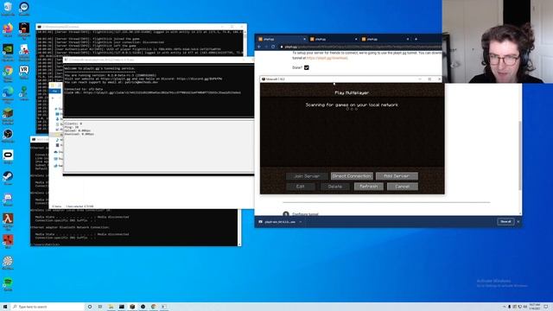Open the playit.gg download link

click(x=327, y=58)
